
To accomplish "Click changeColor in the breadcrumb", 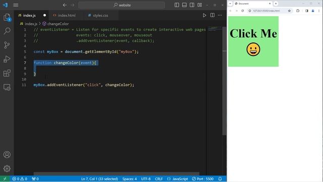I will [58, 24].
